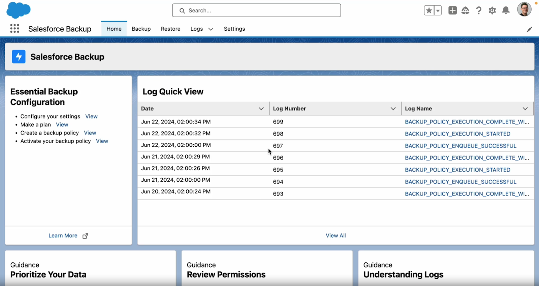This screenshot has height=286, width=539.
Task: Open the user profile avatar
Action: (524, 9)
